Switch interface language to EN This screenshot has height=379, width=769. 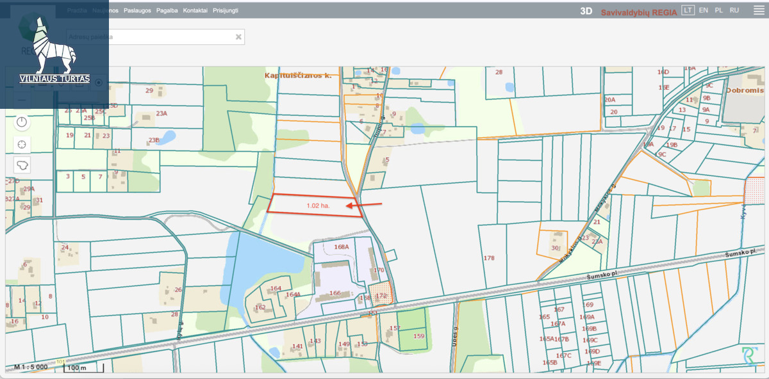point(704,10)
